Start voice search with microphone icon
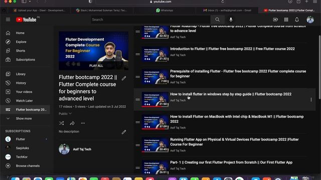The image size is (321, 180). coord(231,19)
